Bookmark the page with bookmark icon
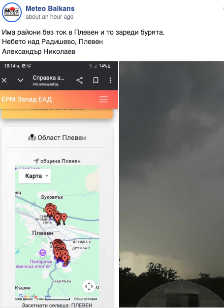 [x=96, y=80]
